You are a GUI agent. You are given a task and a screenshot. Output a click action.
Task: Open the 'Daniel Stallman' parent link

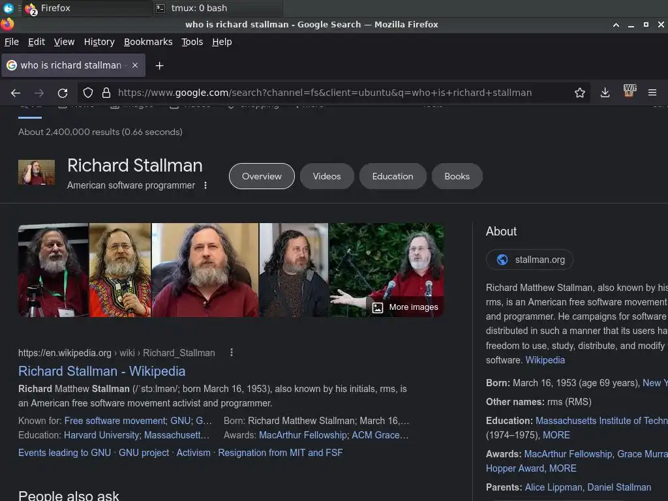[x=619, y=487]
